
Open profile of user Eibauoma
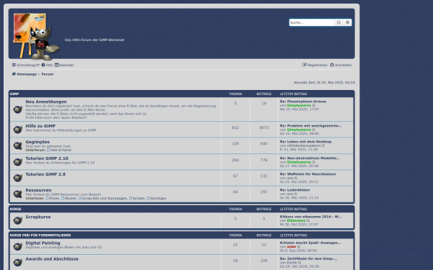click(x=296, y=221)
